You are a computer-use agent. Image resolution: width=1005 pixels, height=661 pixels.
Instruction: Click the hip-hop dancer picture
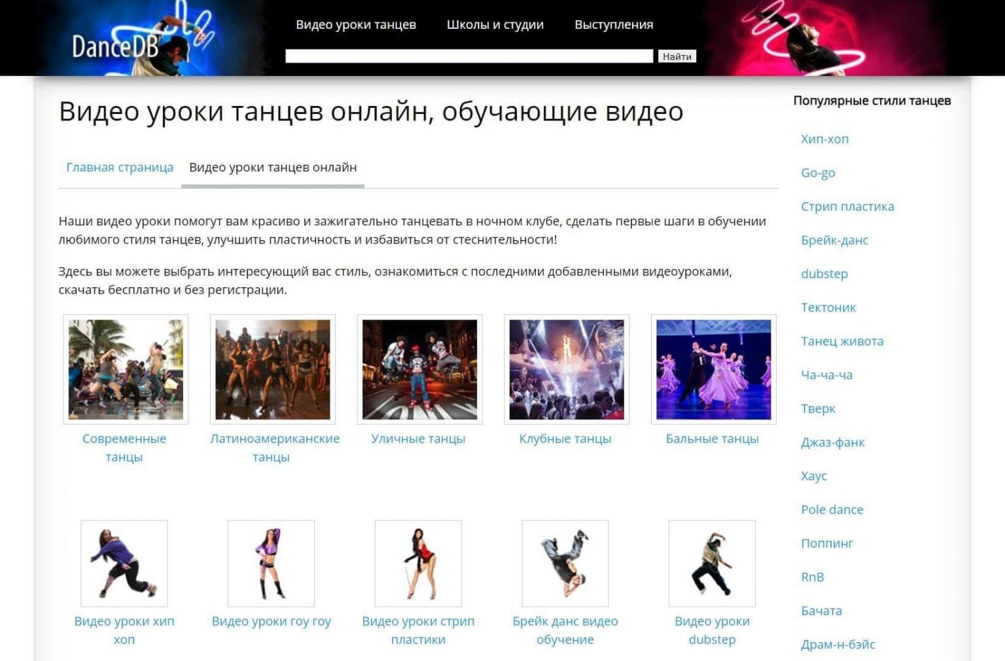124,563
